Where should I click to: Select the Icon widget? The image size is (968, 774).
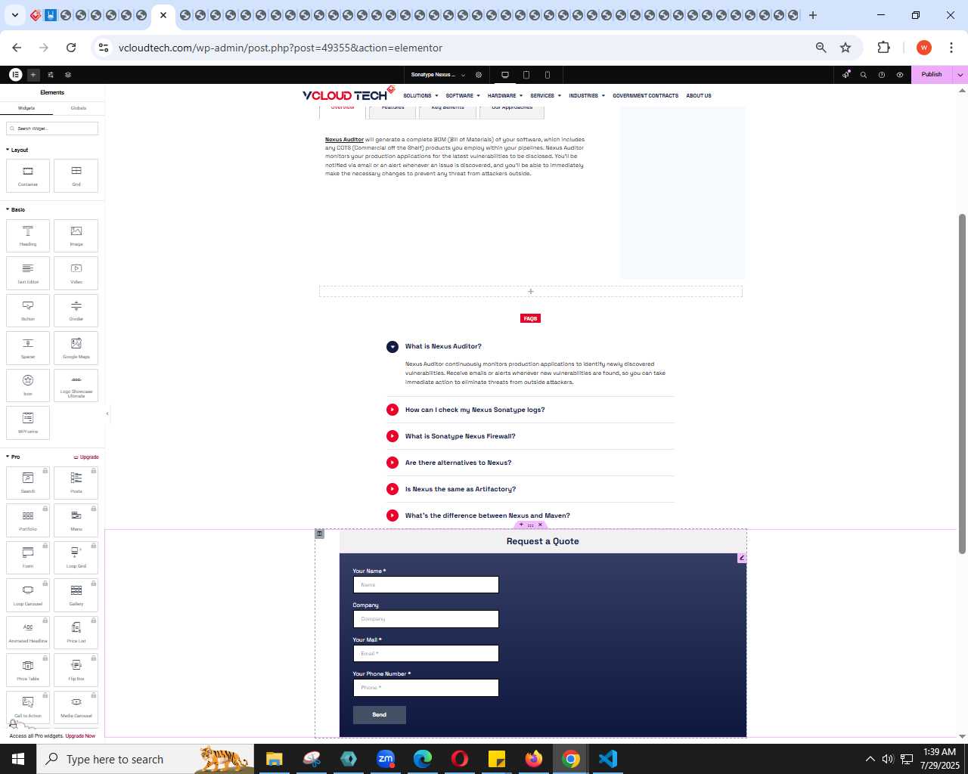[28, 385]
